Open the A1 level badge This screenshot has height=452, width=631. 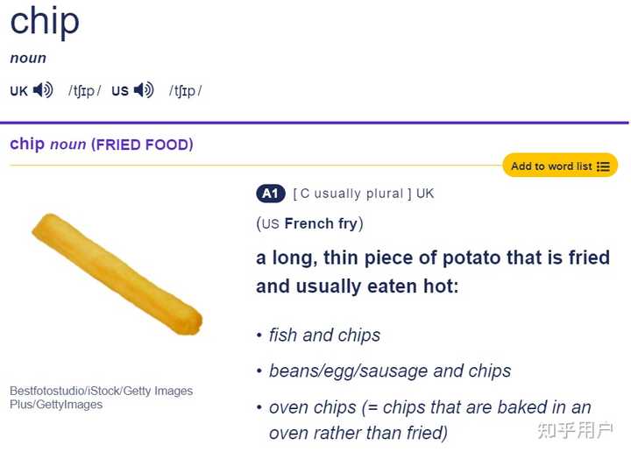(x=270, y=194)
